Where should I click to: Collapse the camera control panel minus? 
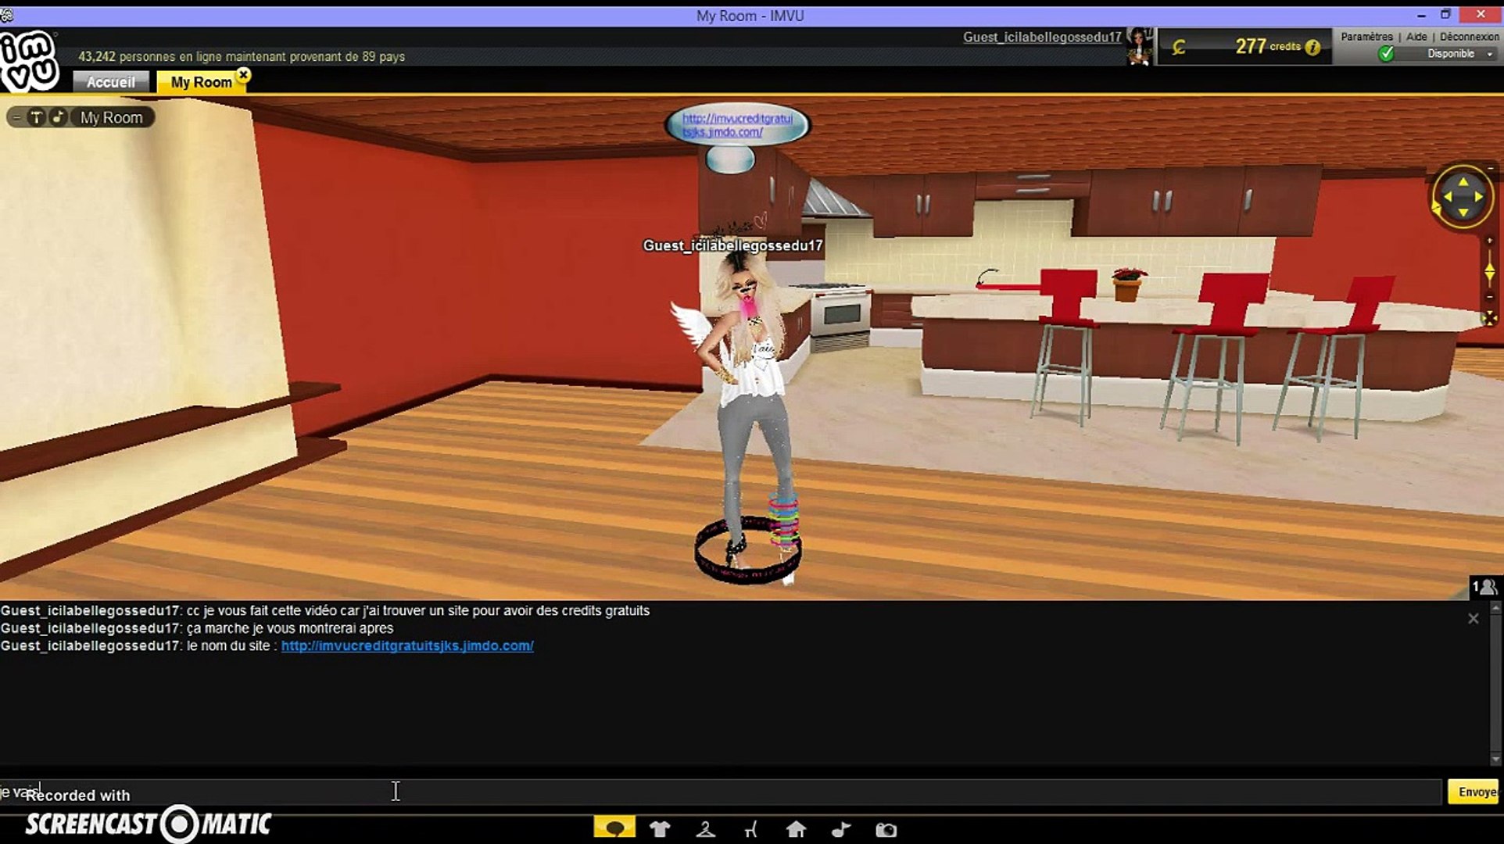(x=1490, y=167)
